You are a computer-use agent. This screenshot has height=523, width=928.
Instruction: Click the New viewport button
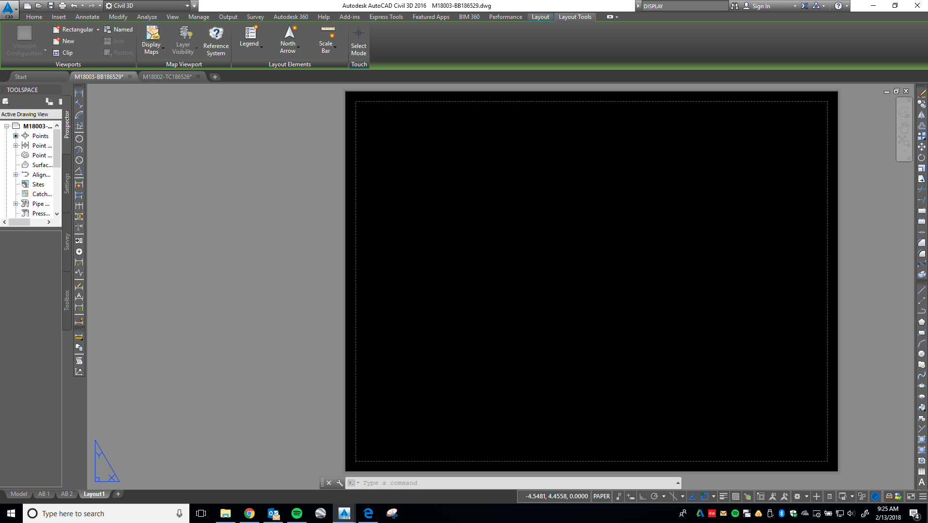(x=63, y=41)
